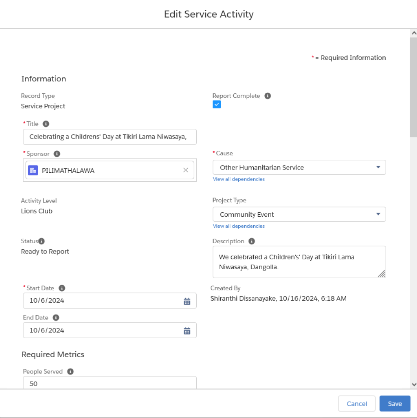Cancel editing the service activity

point(356,404)
